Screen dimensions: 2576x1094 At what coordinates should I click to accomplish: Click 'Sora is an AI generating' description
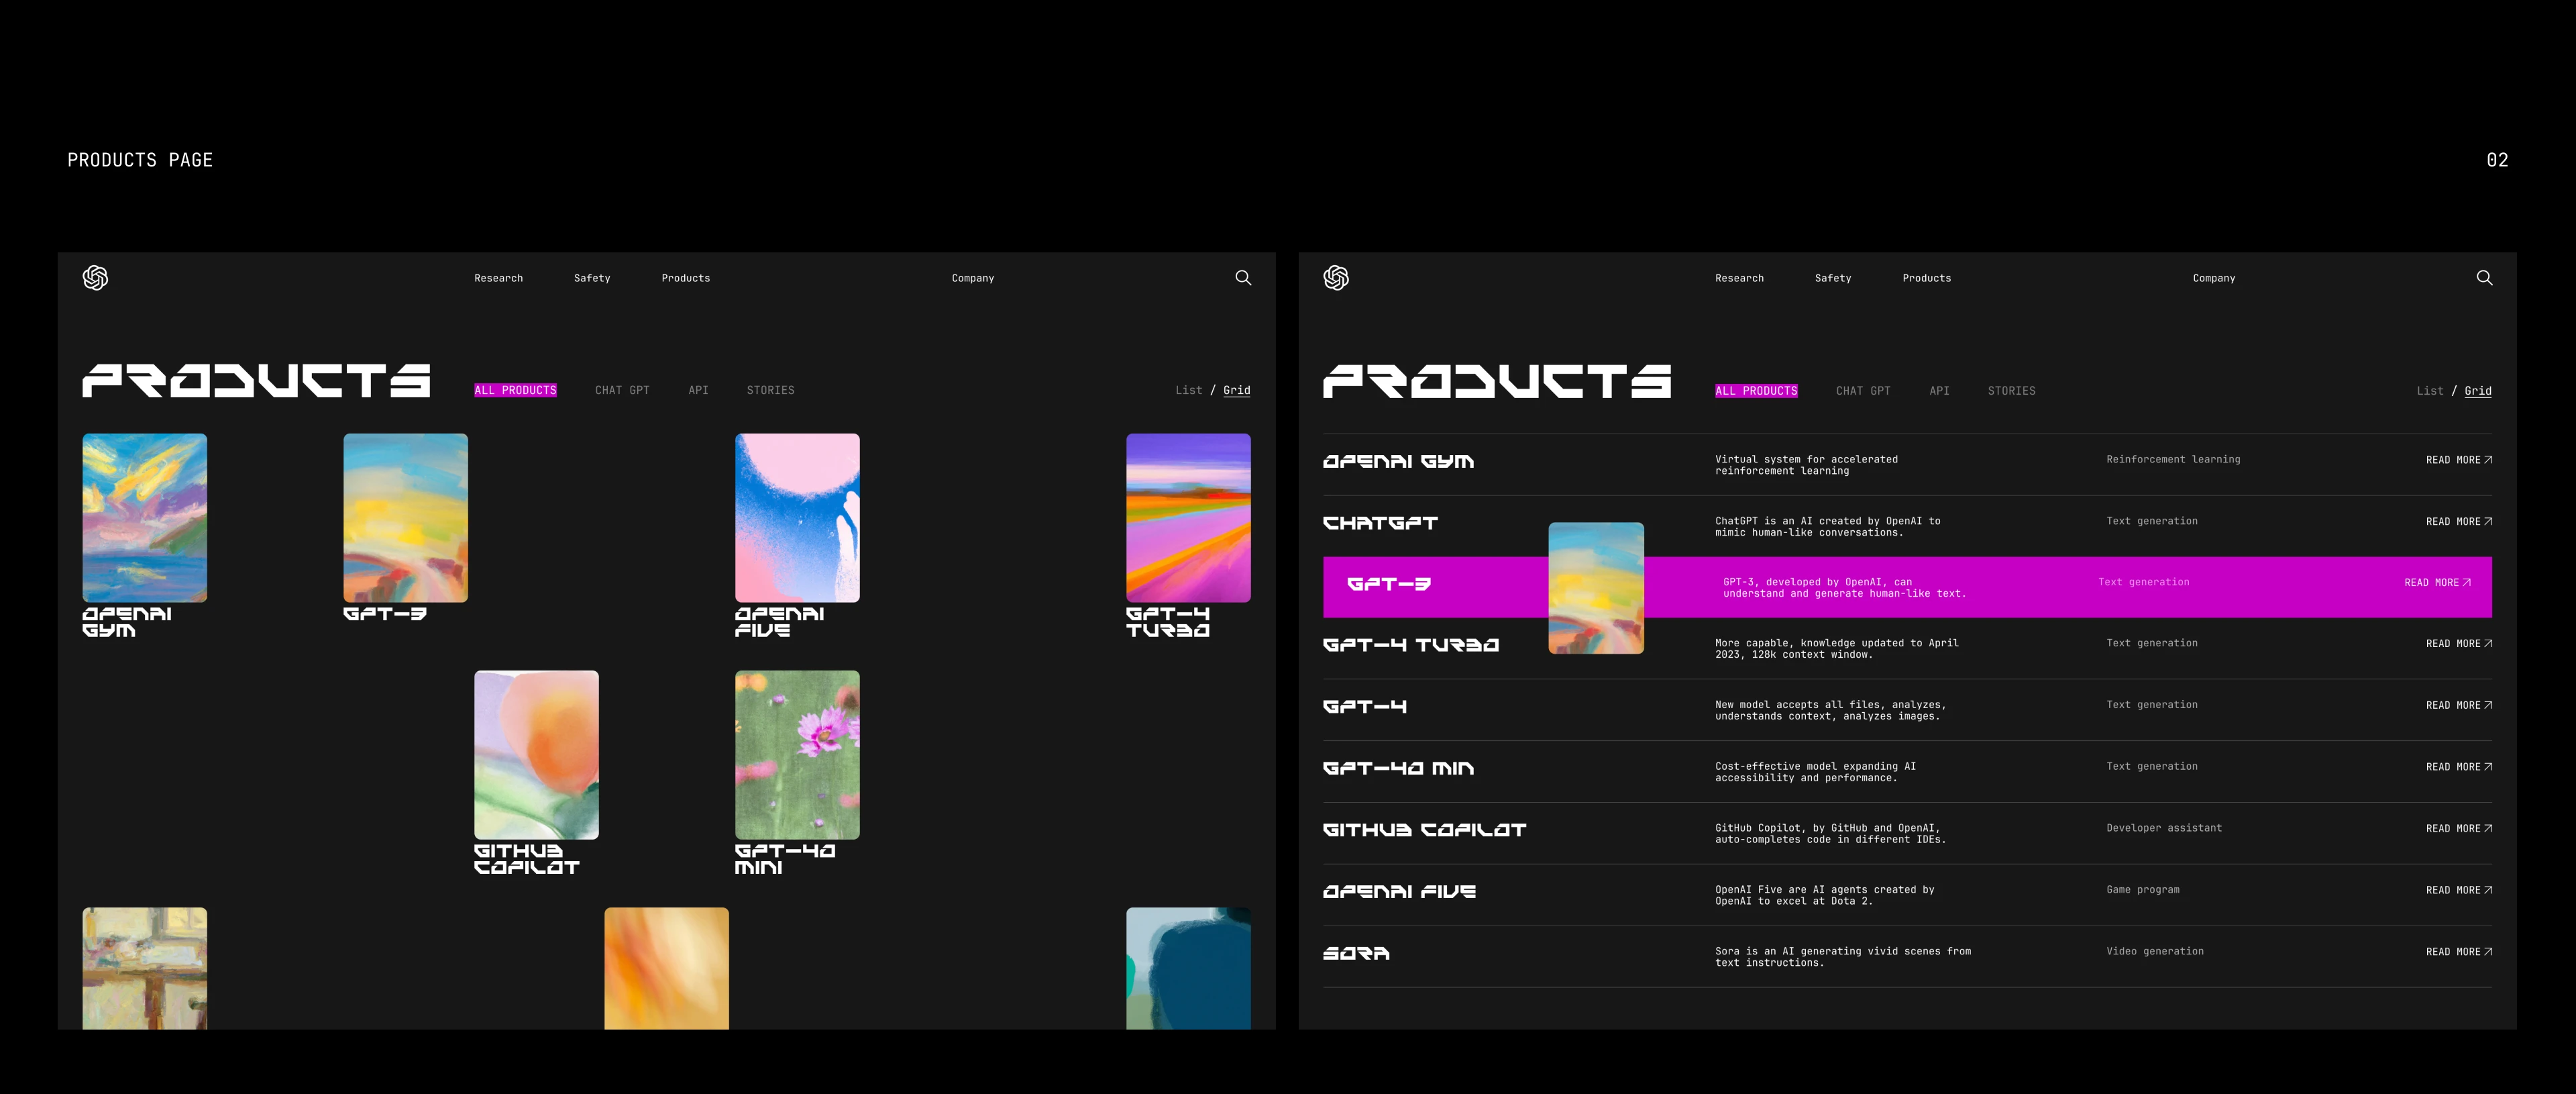pyautogui.click(x=1843, y=957)
